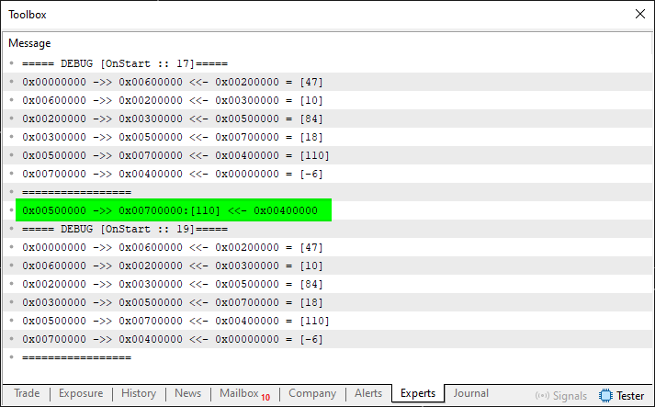Select the first log row ending in [47]
This screenshot has height=407, width=655.
tap(327, 82)
